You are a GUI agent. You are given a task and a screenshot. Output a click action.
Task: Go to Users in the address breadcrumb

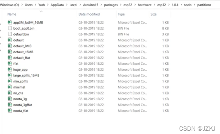(x=28, y=5)
